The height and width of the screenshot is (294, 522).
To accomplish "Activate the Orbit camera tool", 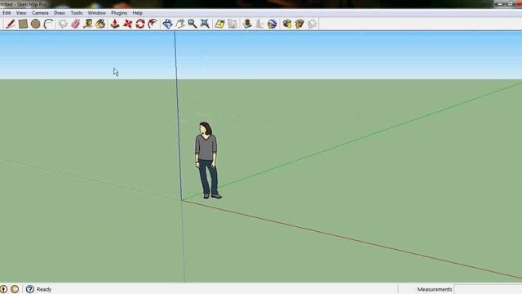I will click(x=167, y=24).
